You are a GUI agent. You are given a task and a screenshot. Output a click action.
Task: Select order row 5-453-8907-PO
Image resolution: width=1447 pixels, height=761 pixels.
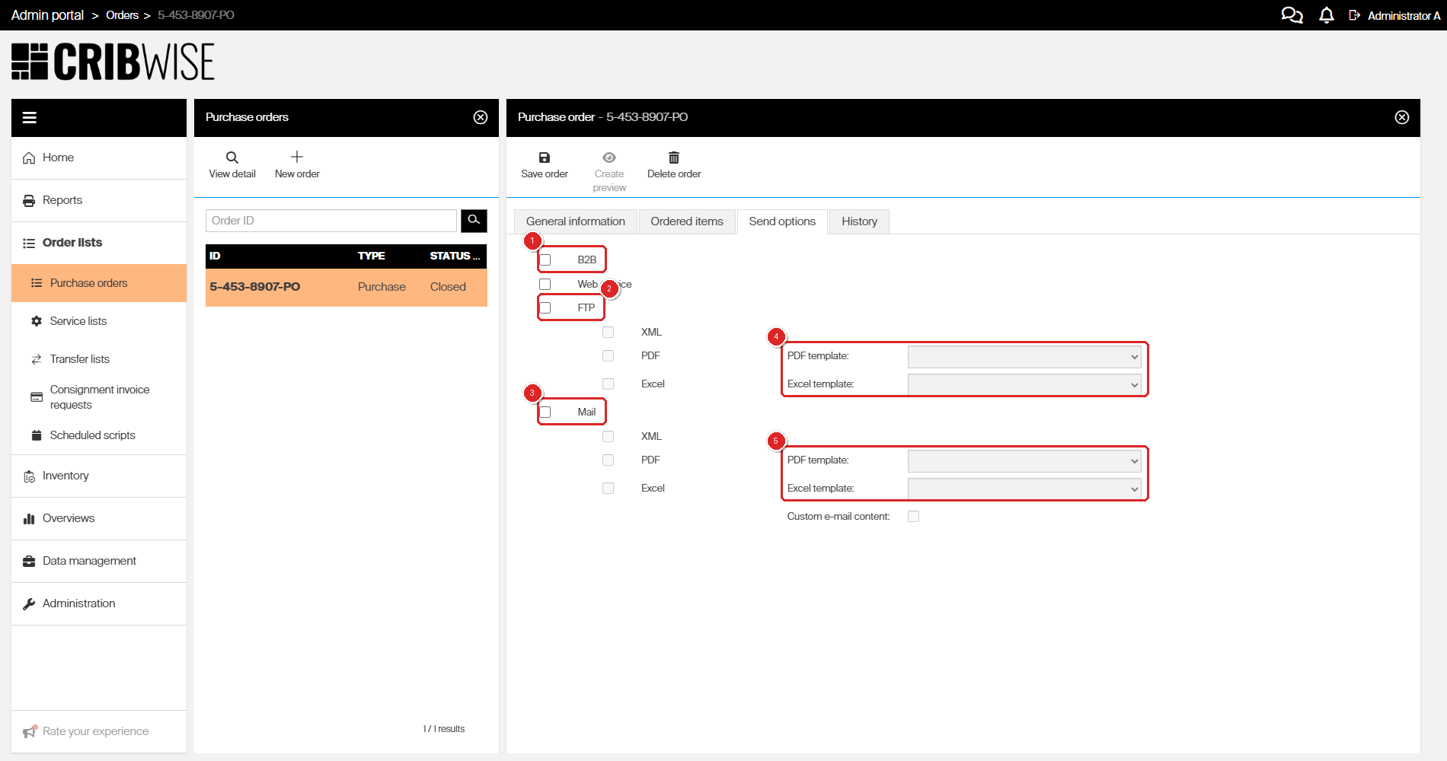point(347,287)
